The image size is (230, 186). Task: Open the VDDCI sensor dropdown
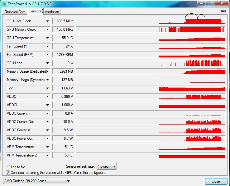point(47,105)
